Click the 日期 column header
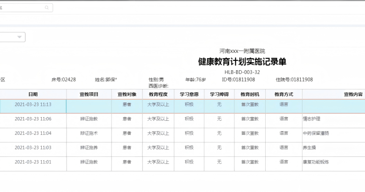Screen dimensions: 365x192 33,94
